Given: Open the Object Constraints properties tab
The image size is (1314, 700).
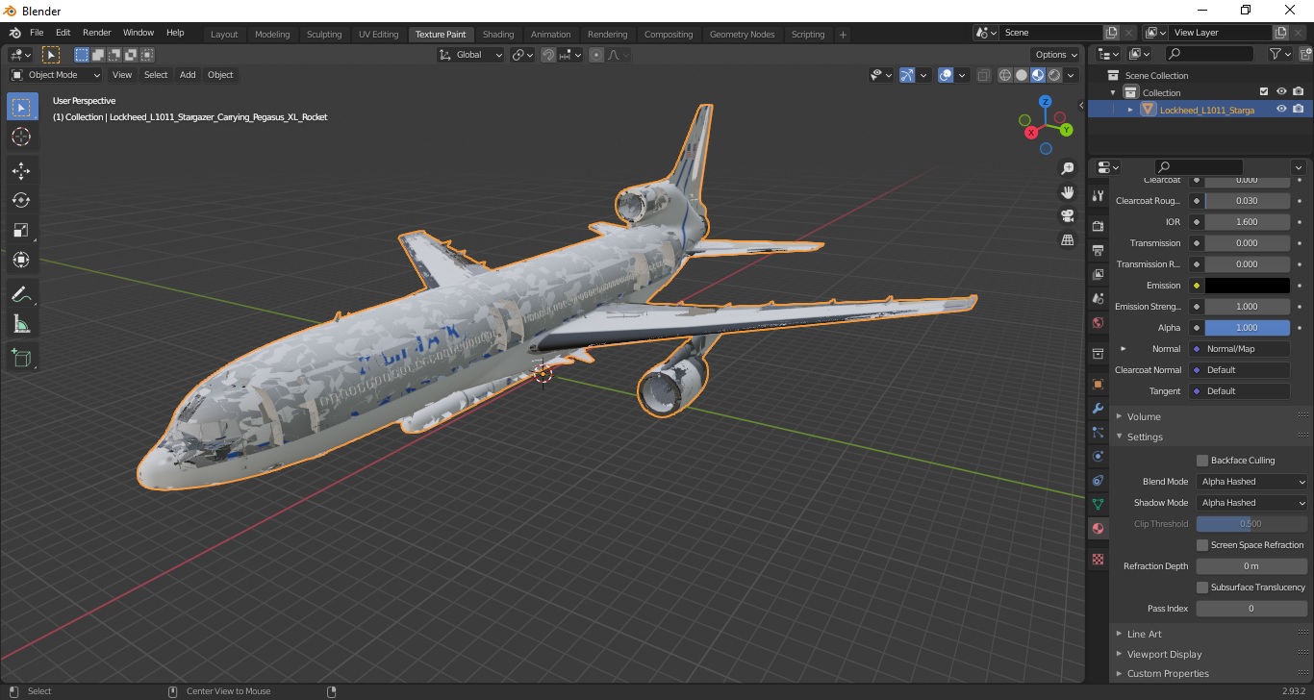Looking at the screenshot, I should click(1098, 480).
